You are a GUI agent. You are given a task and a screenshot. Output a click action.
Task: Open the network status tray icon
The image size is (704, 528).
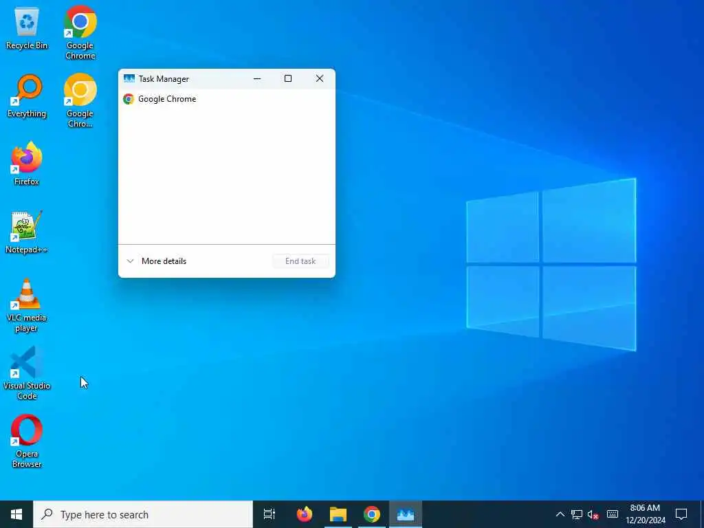coord(577,514)
